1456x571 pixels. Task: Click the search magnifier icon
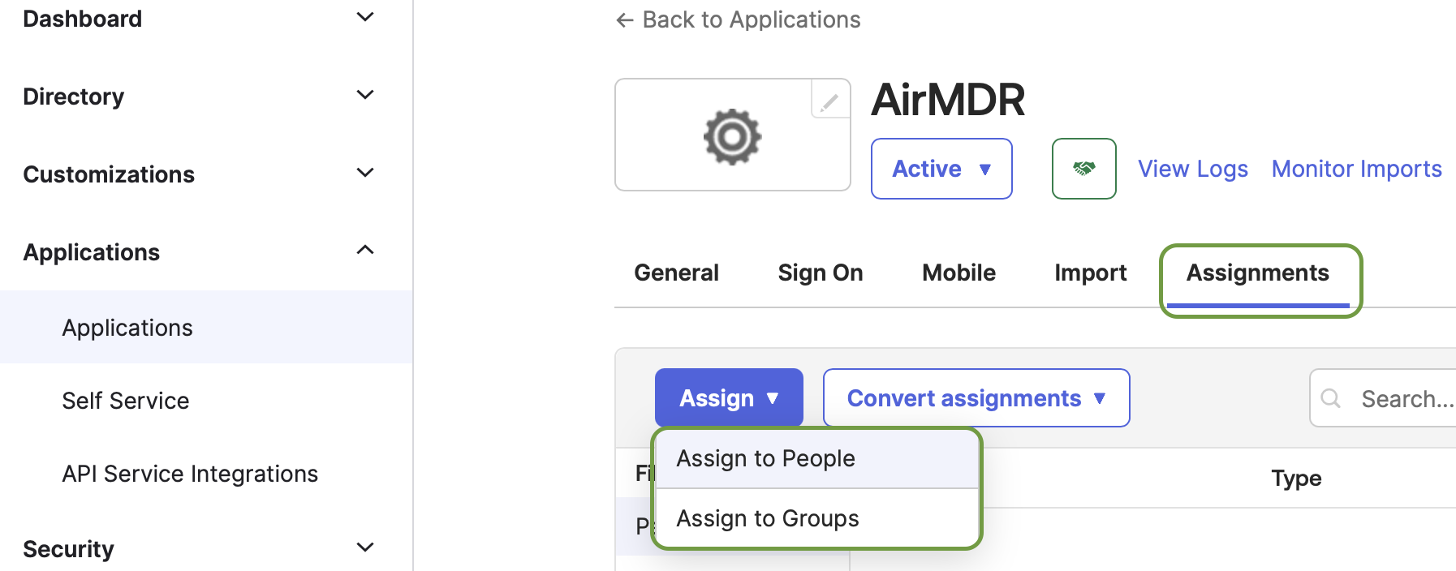tap(1330, 398)
